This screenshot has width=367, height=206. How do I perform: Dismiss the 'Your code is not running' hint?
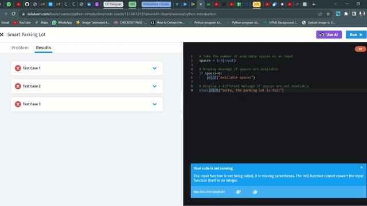click(x=361, y=168)
